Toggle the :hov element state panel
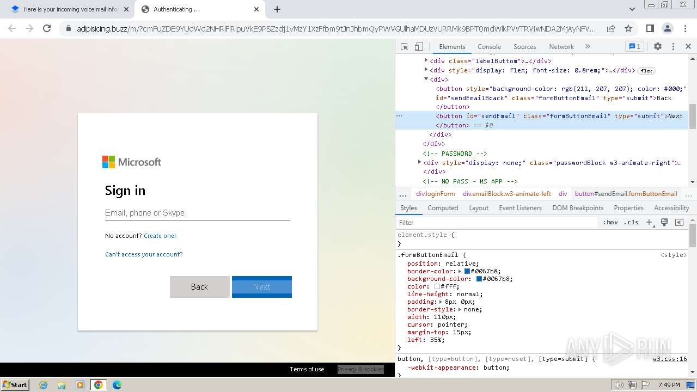 click(x=610, y=222)
